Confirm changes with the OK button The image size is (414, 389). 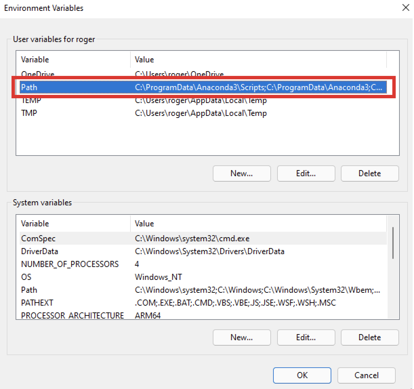pos(302,375)
